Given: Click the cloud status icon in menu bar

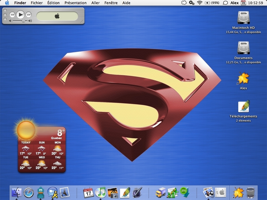Looking at the screenshot, I should (184, 3).
